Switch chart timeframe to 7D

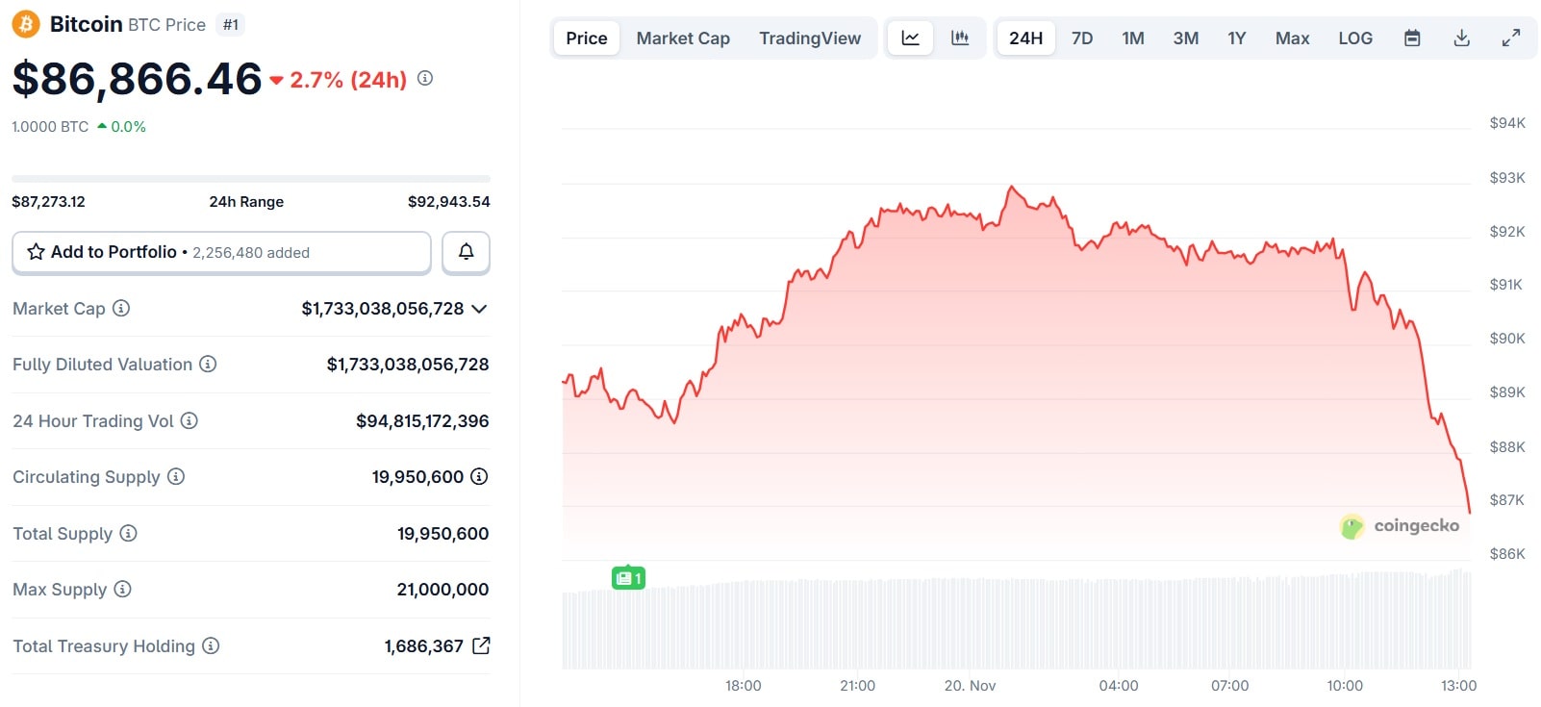coord(1081,38)
